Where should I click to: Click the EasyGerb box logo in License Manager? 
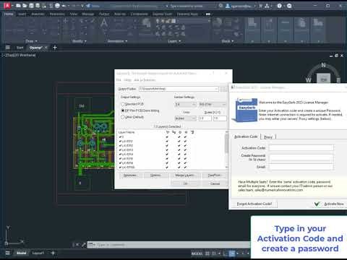(245, 110)
